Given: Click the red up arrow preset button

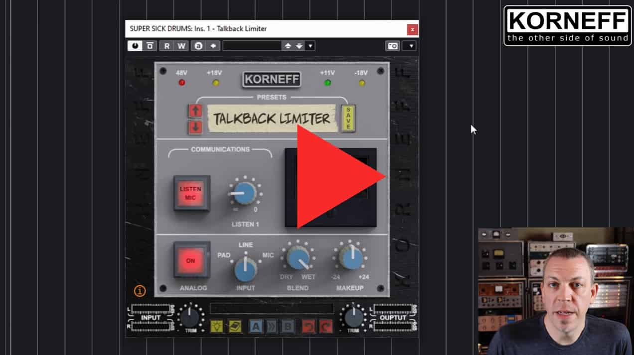Looking at the screenshot, I should [195, 111].
